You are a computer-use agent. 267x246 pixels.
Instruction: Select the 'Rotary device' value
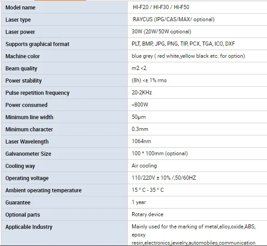click(147, 214)
